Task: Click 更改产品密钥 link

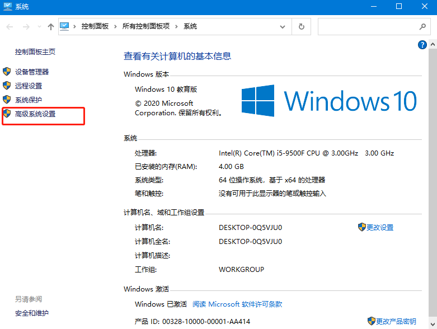Action: click(396, 322)
